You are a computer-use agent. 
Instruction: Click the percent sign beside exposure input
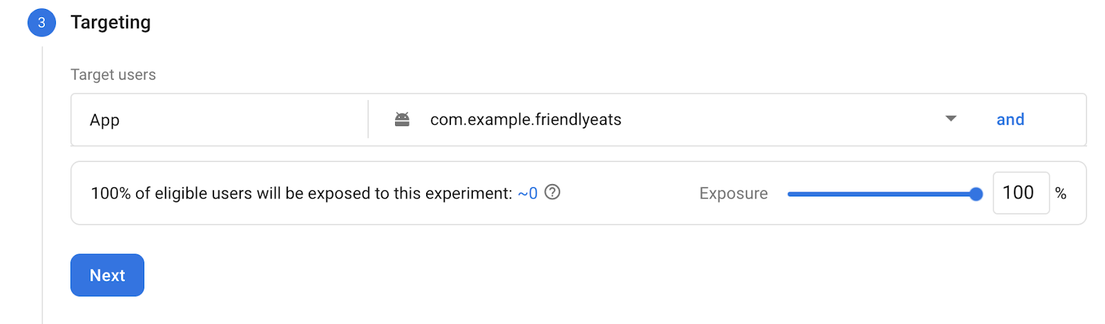(x=1061, y=194)
